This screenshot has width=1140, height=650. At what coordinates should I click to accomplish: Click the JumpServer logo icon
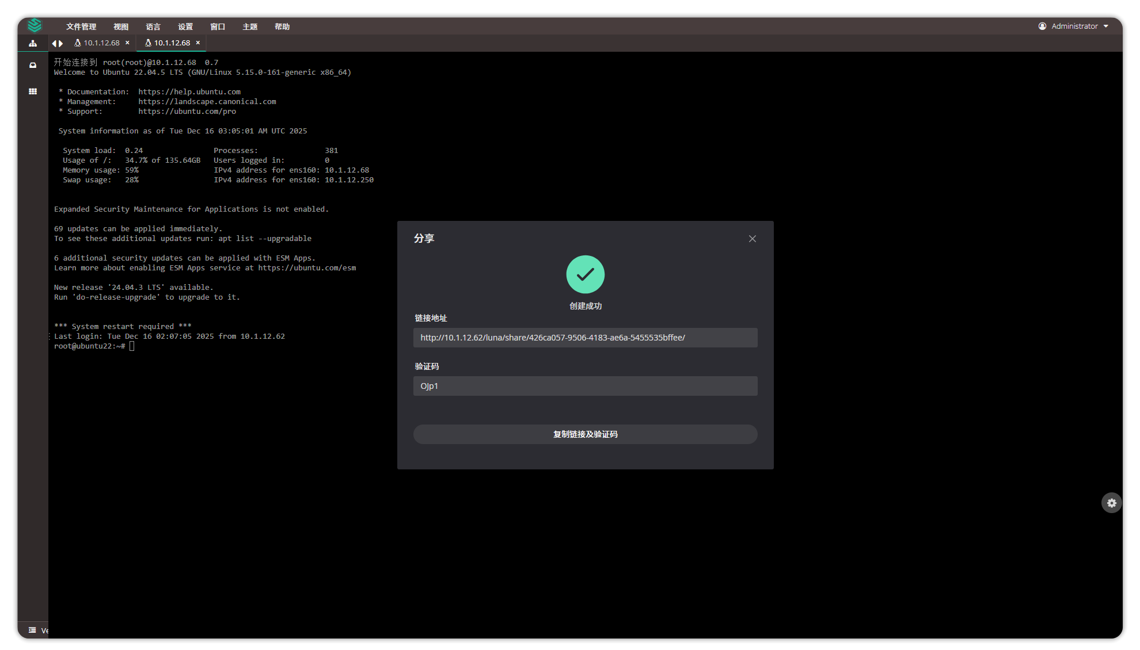tap(35, 25)
